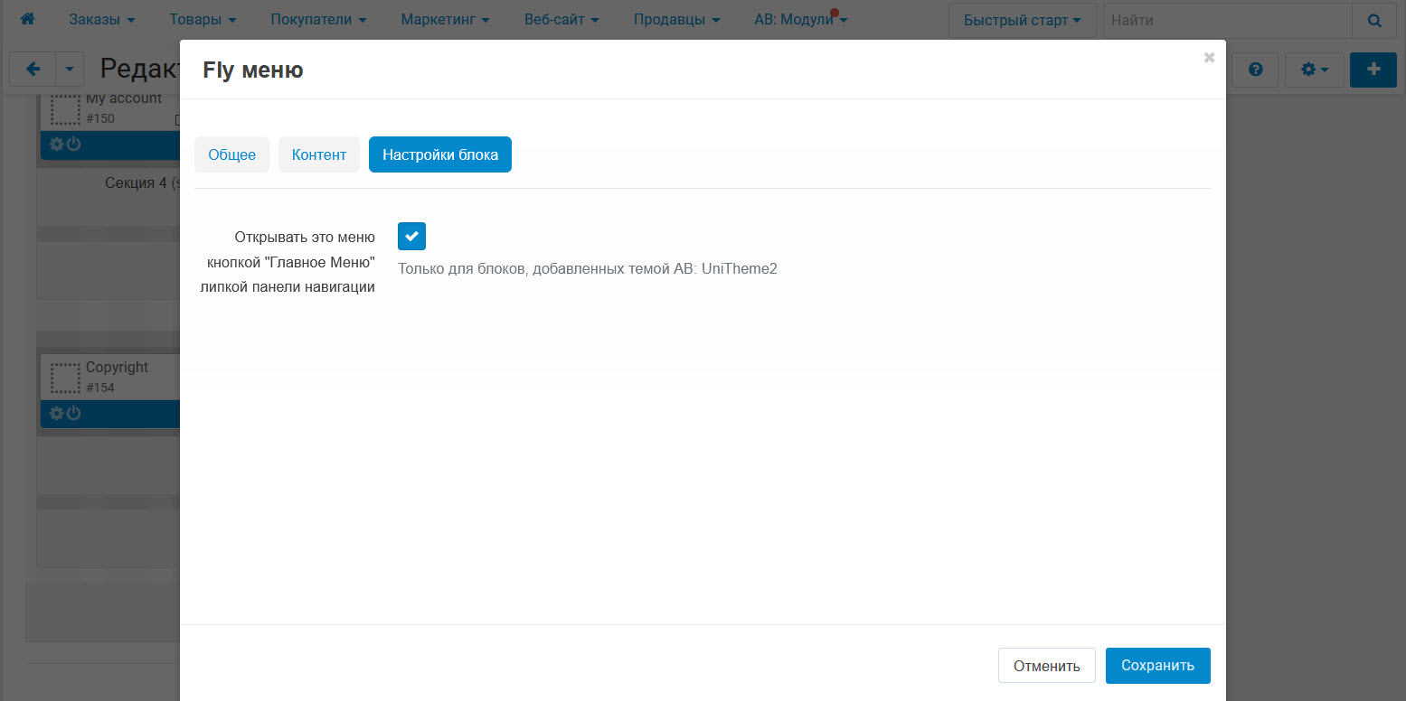Select the Настройки блока tab
This screenshot has height=701, width=1406.
tap(440, 154)
